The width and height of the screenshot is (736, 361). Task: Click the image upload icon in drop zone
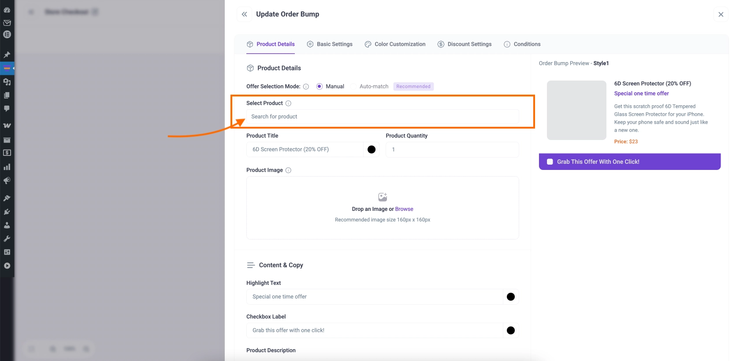(x=383, y=197)
